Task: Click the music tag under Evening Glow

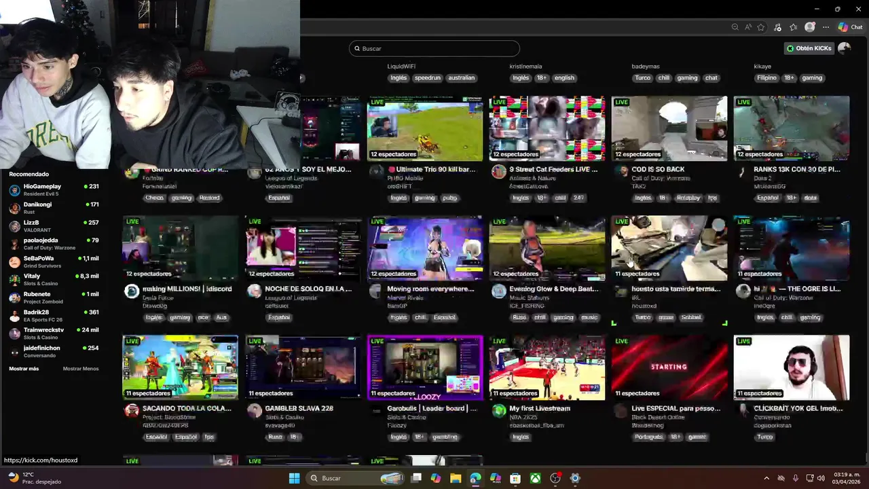Action: coord(589,317)
